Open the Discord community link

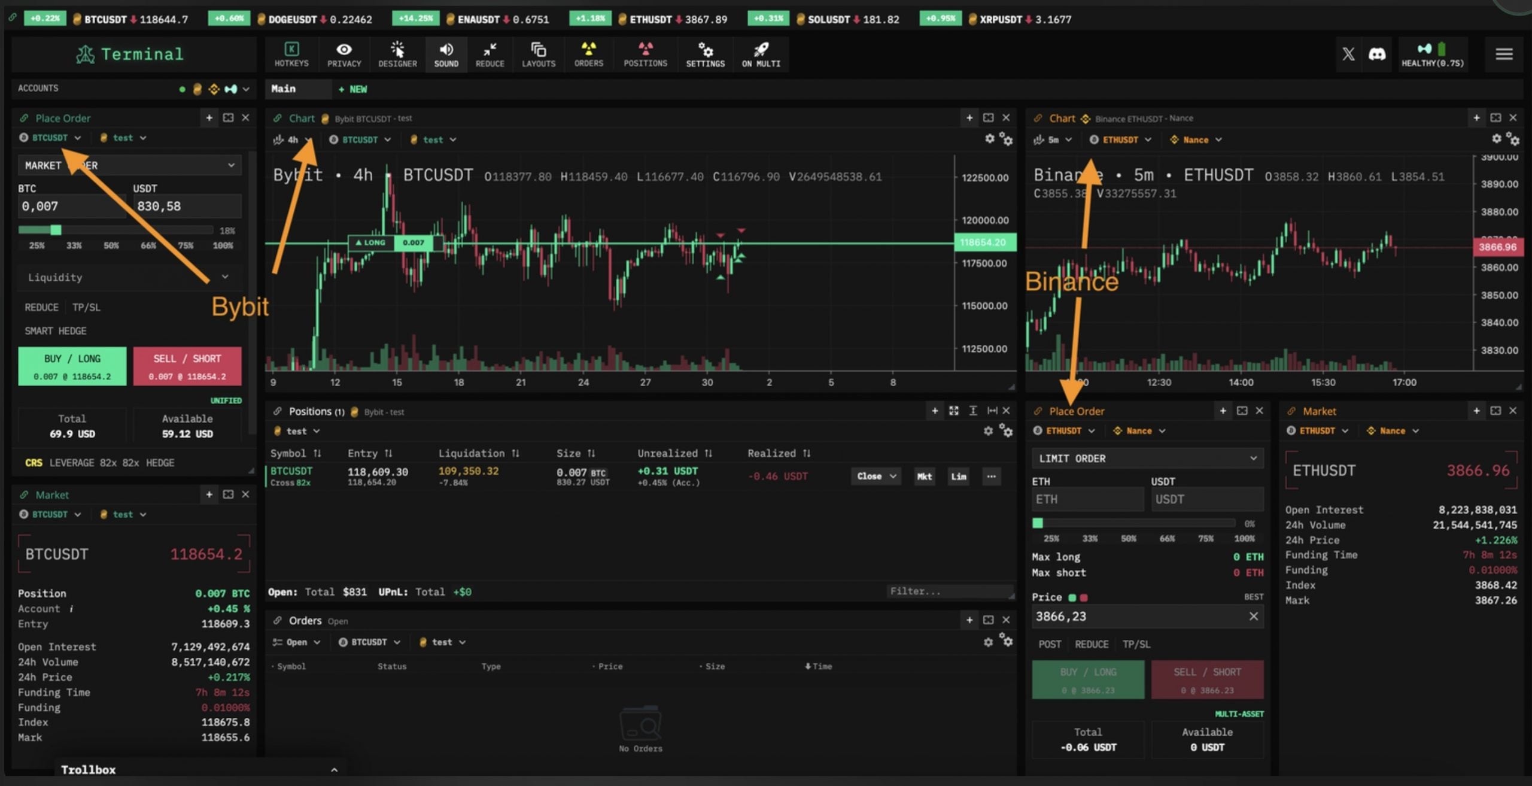click(1378, 54)
